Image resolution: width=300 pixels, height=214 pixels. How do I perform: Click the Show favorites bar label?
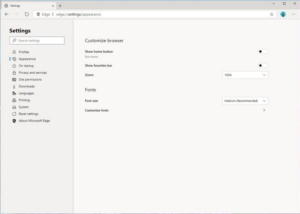click(99, 66)
